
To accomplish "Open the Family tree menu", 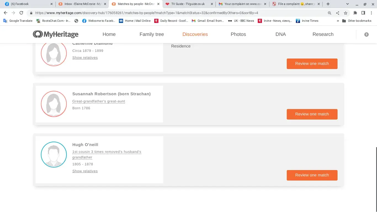I will [x=152, y=34].
